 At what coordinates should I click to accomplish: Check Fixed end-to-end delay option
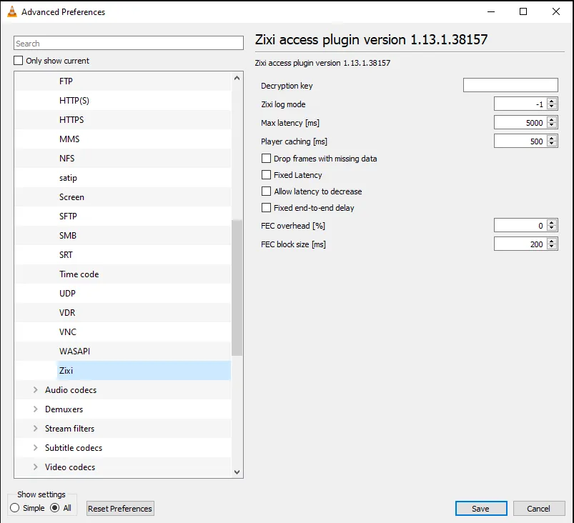click(266, 208)
